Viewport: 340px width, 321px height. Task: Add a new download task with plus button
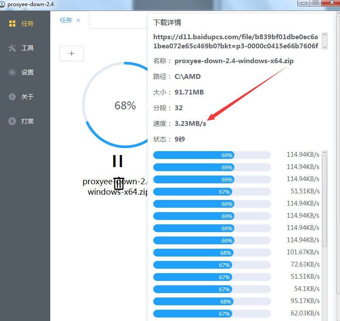[x=72, y=54]
